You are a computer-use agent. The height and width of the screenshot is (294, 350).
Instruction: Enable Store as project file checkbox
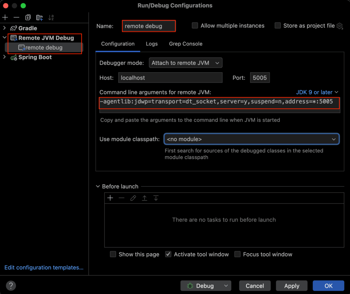(x=278, y=25)
